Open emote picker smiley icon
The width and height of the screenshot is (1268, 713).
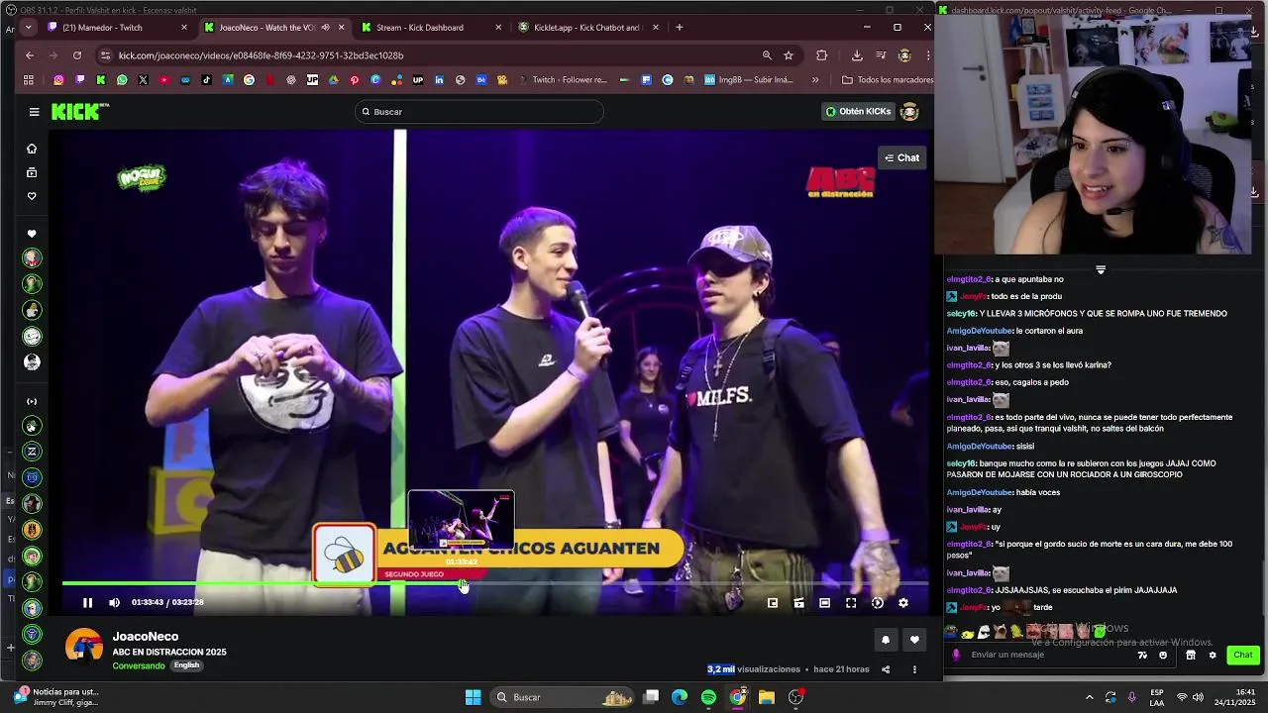point(1163,655)
